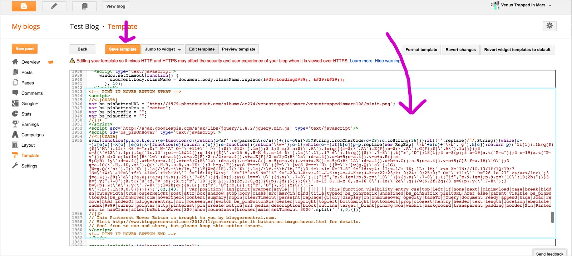572x256 pixels.
Task: Click the Comments speech bubble icon
Action: (15, 93)
